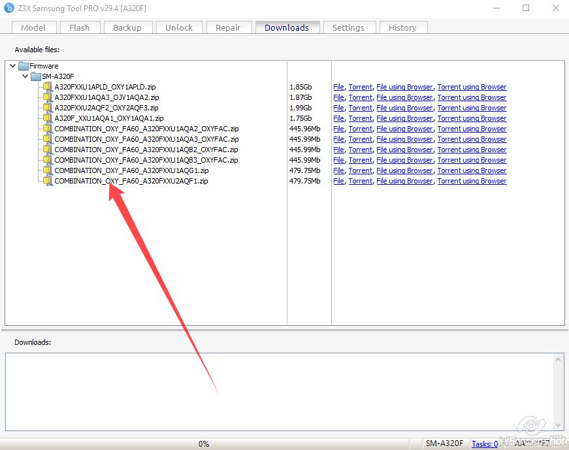Select COMBINATION_OXY_FA60_A320FXXU1AQB2_OXYFAC.zip row
This screenshot has width=569, height=450.
(x=146, y=150)
